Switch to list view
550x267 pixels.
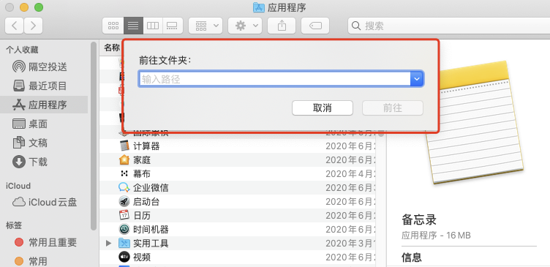click(133, 26)
